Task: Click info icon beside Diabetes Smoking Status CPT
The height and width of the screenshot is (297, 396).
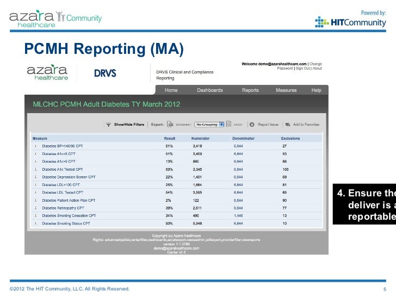Action: 36,223
